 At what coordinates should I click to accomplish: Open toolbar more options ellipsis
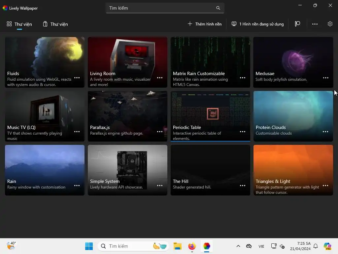(315, 24)
